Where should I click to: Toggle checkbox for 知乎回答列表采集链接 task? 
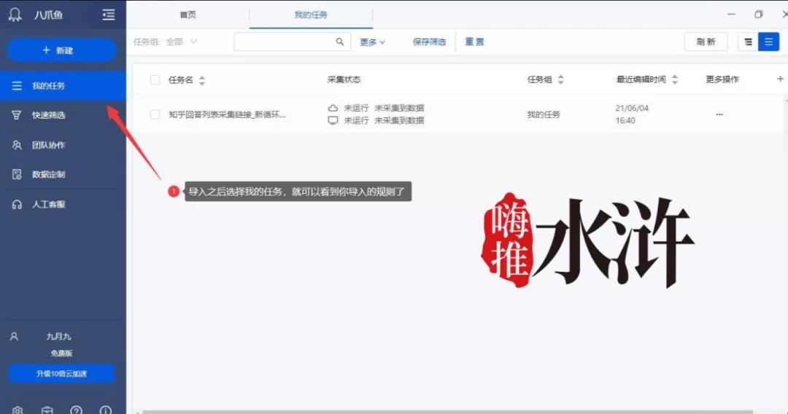pyautogui.click(x=155, y=114)
